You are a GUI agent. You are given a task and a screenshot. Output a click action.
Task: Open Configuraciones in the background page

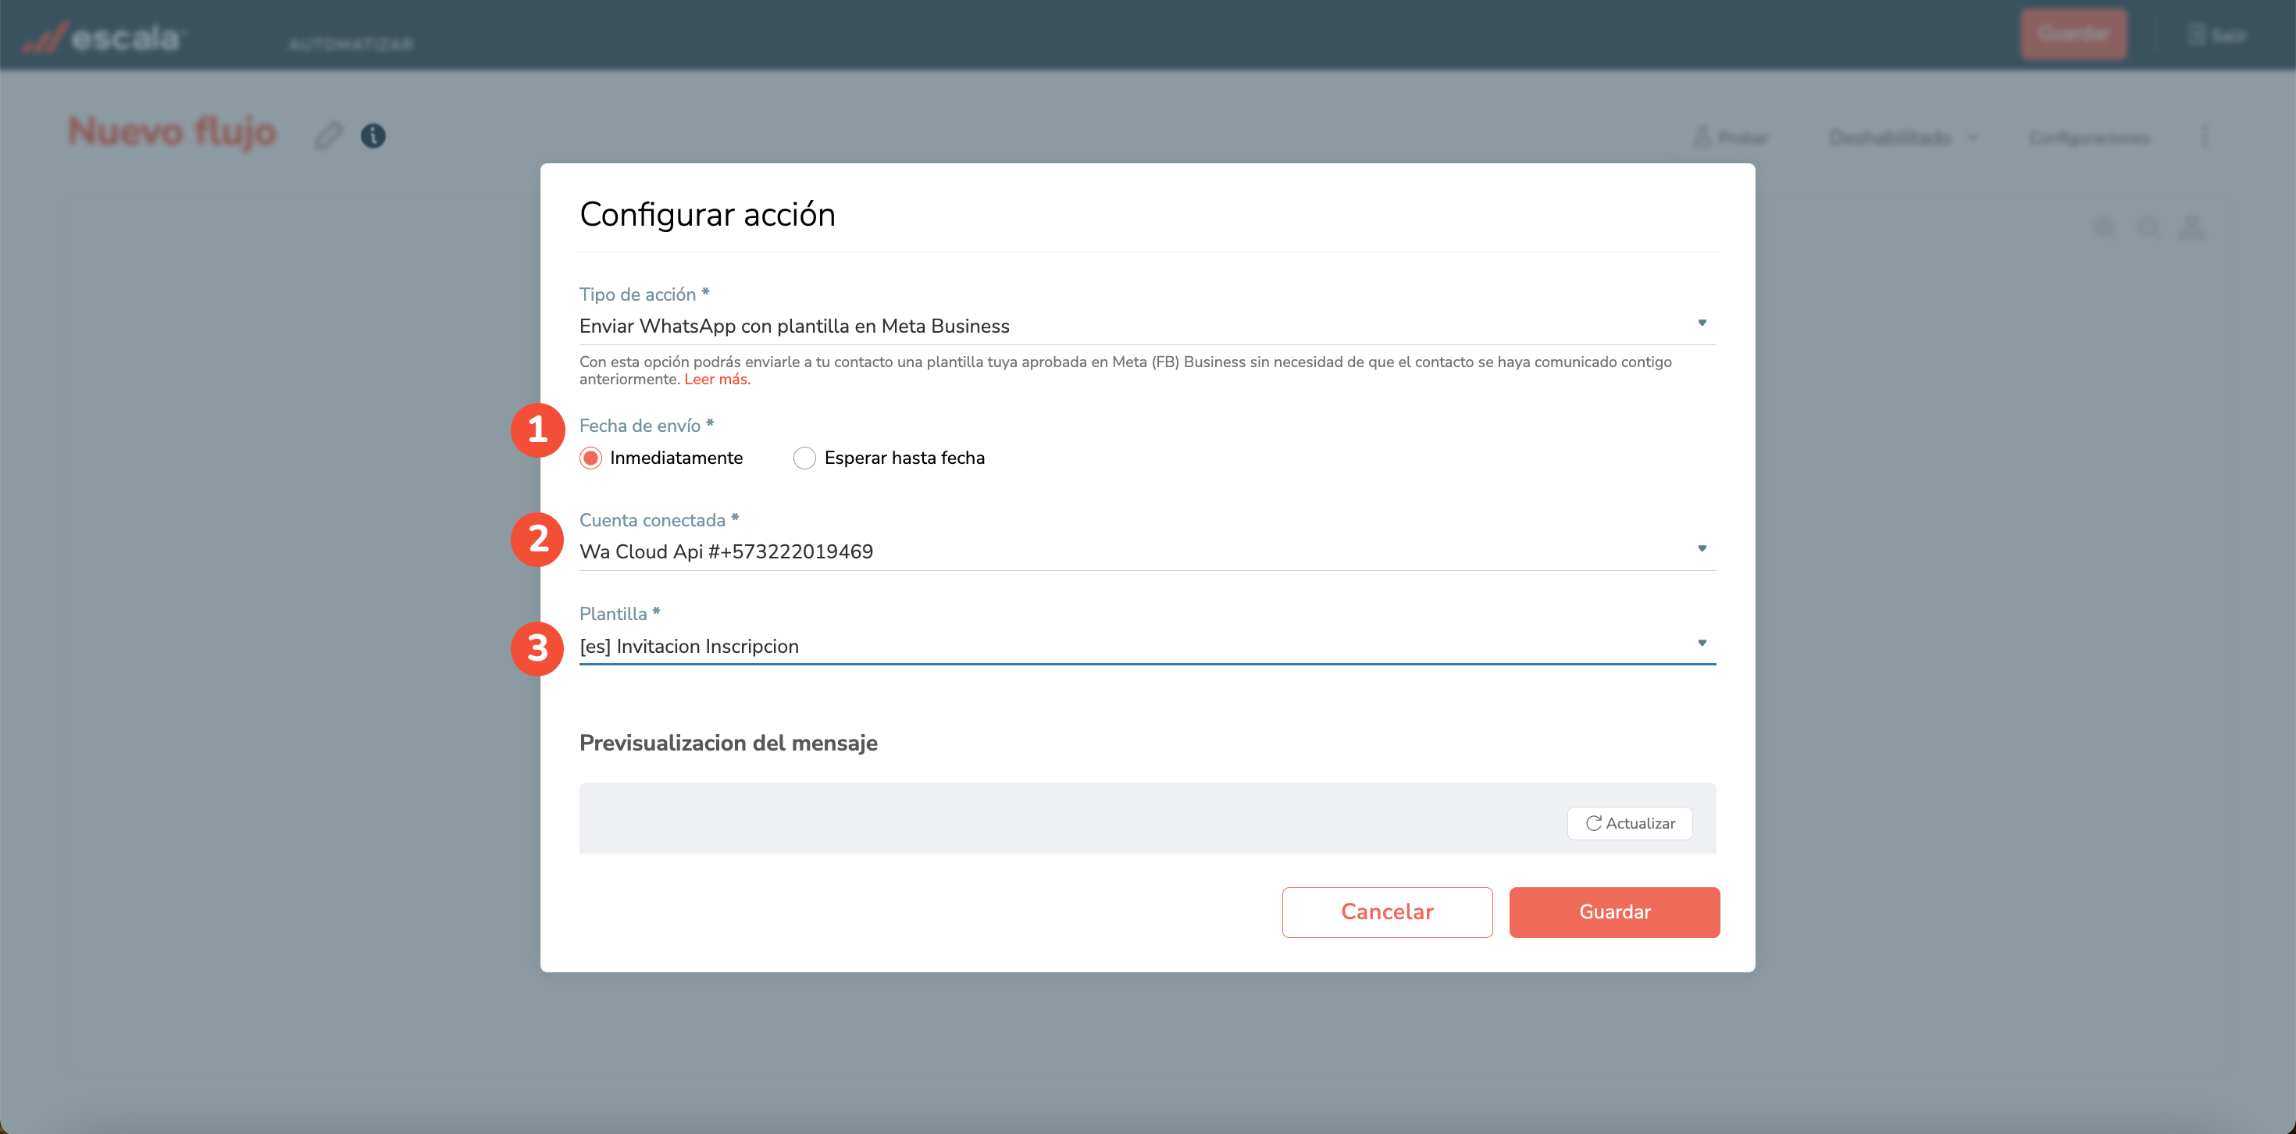[x=2089, y=137]
